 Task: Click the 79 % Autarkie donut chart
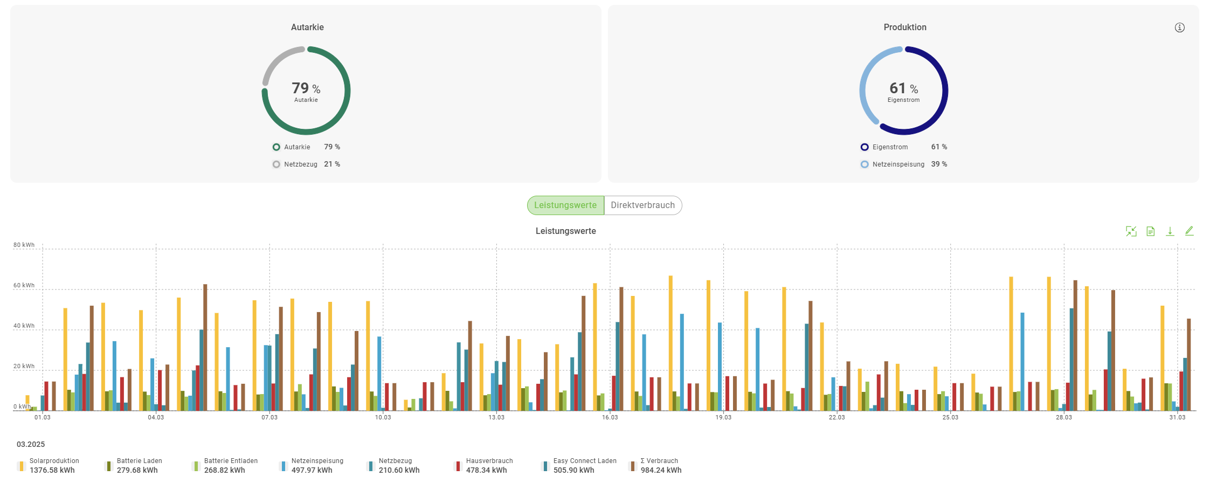(x=306, y=91)
